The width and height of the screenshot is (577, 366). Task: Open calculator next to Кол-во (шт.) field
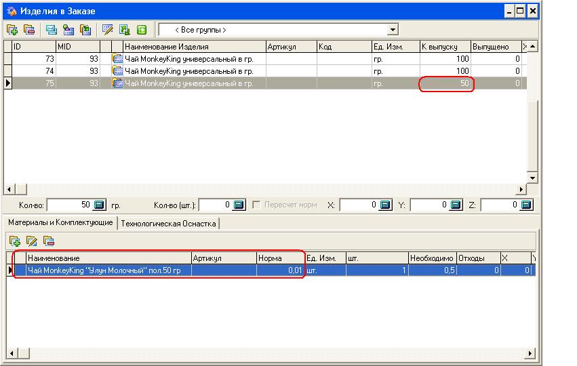pyautogui.click(x=239, y=205)
